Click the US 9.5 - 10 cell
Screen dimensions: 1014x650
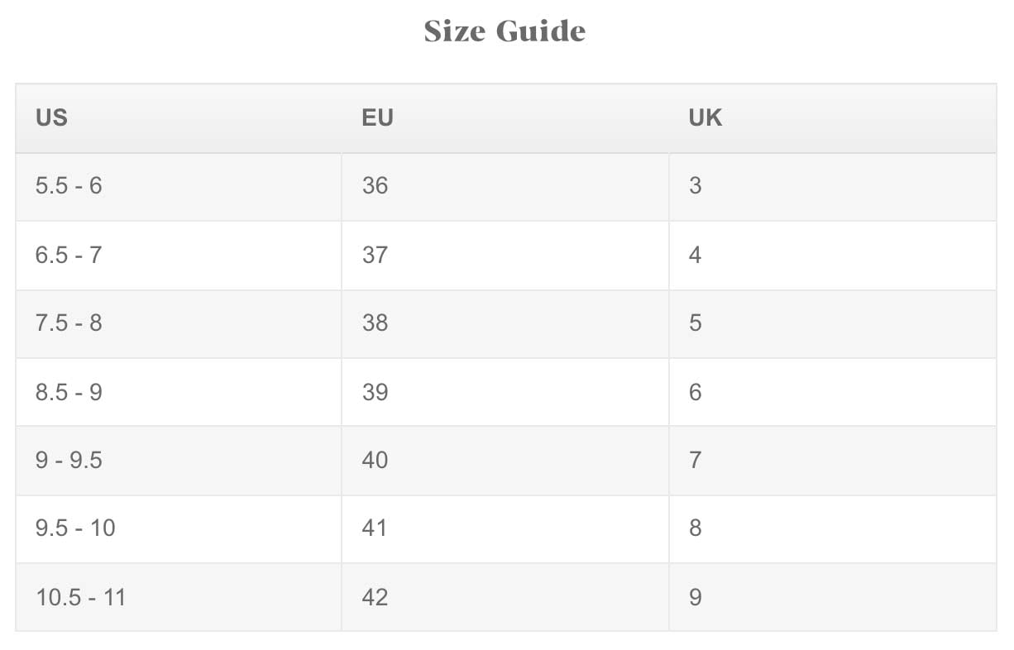coord(75,528)
